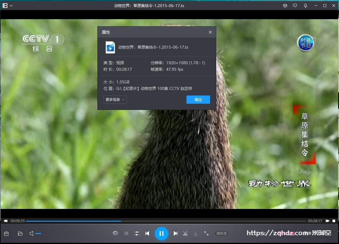Viewport: 339px width, 244px height.
Task: Click the scissors clip tool icon
Action: (185, 234)
